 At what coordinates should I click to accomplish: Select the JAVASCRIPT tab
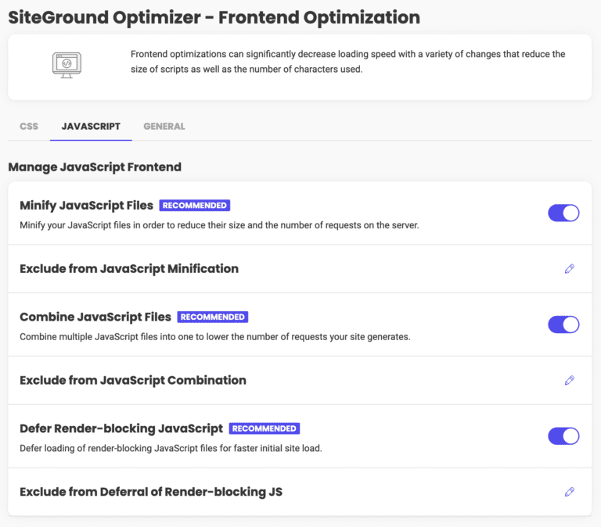click(x=91, y=127)
